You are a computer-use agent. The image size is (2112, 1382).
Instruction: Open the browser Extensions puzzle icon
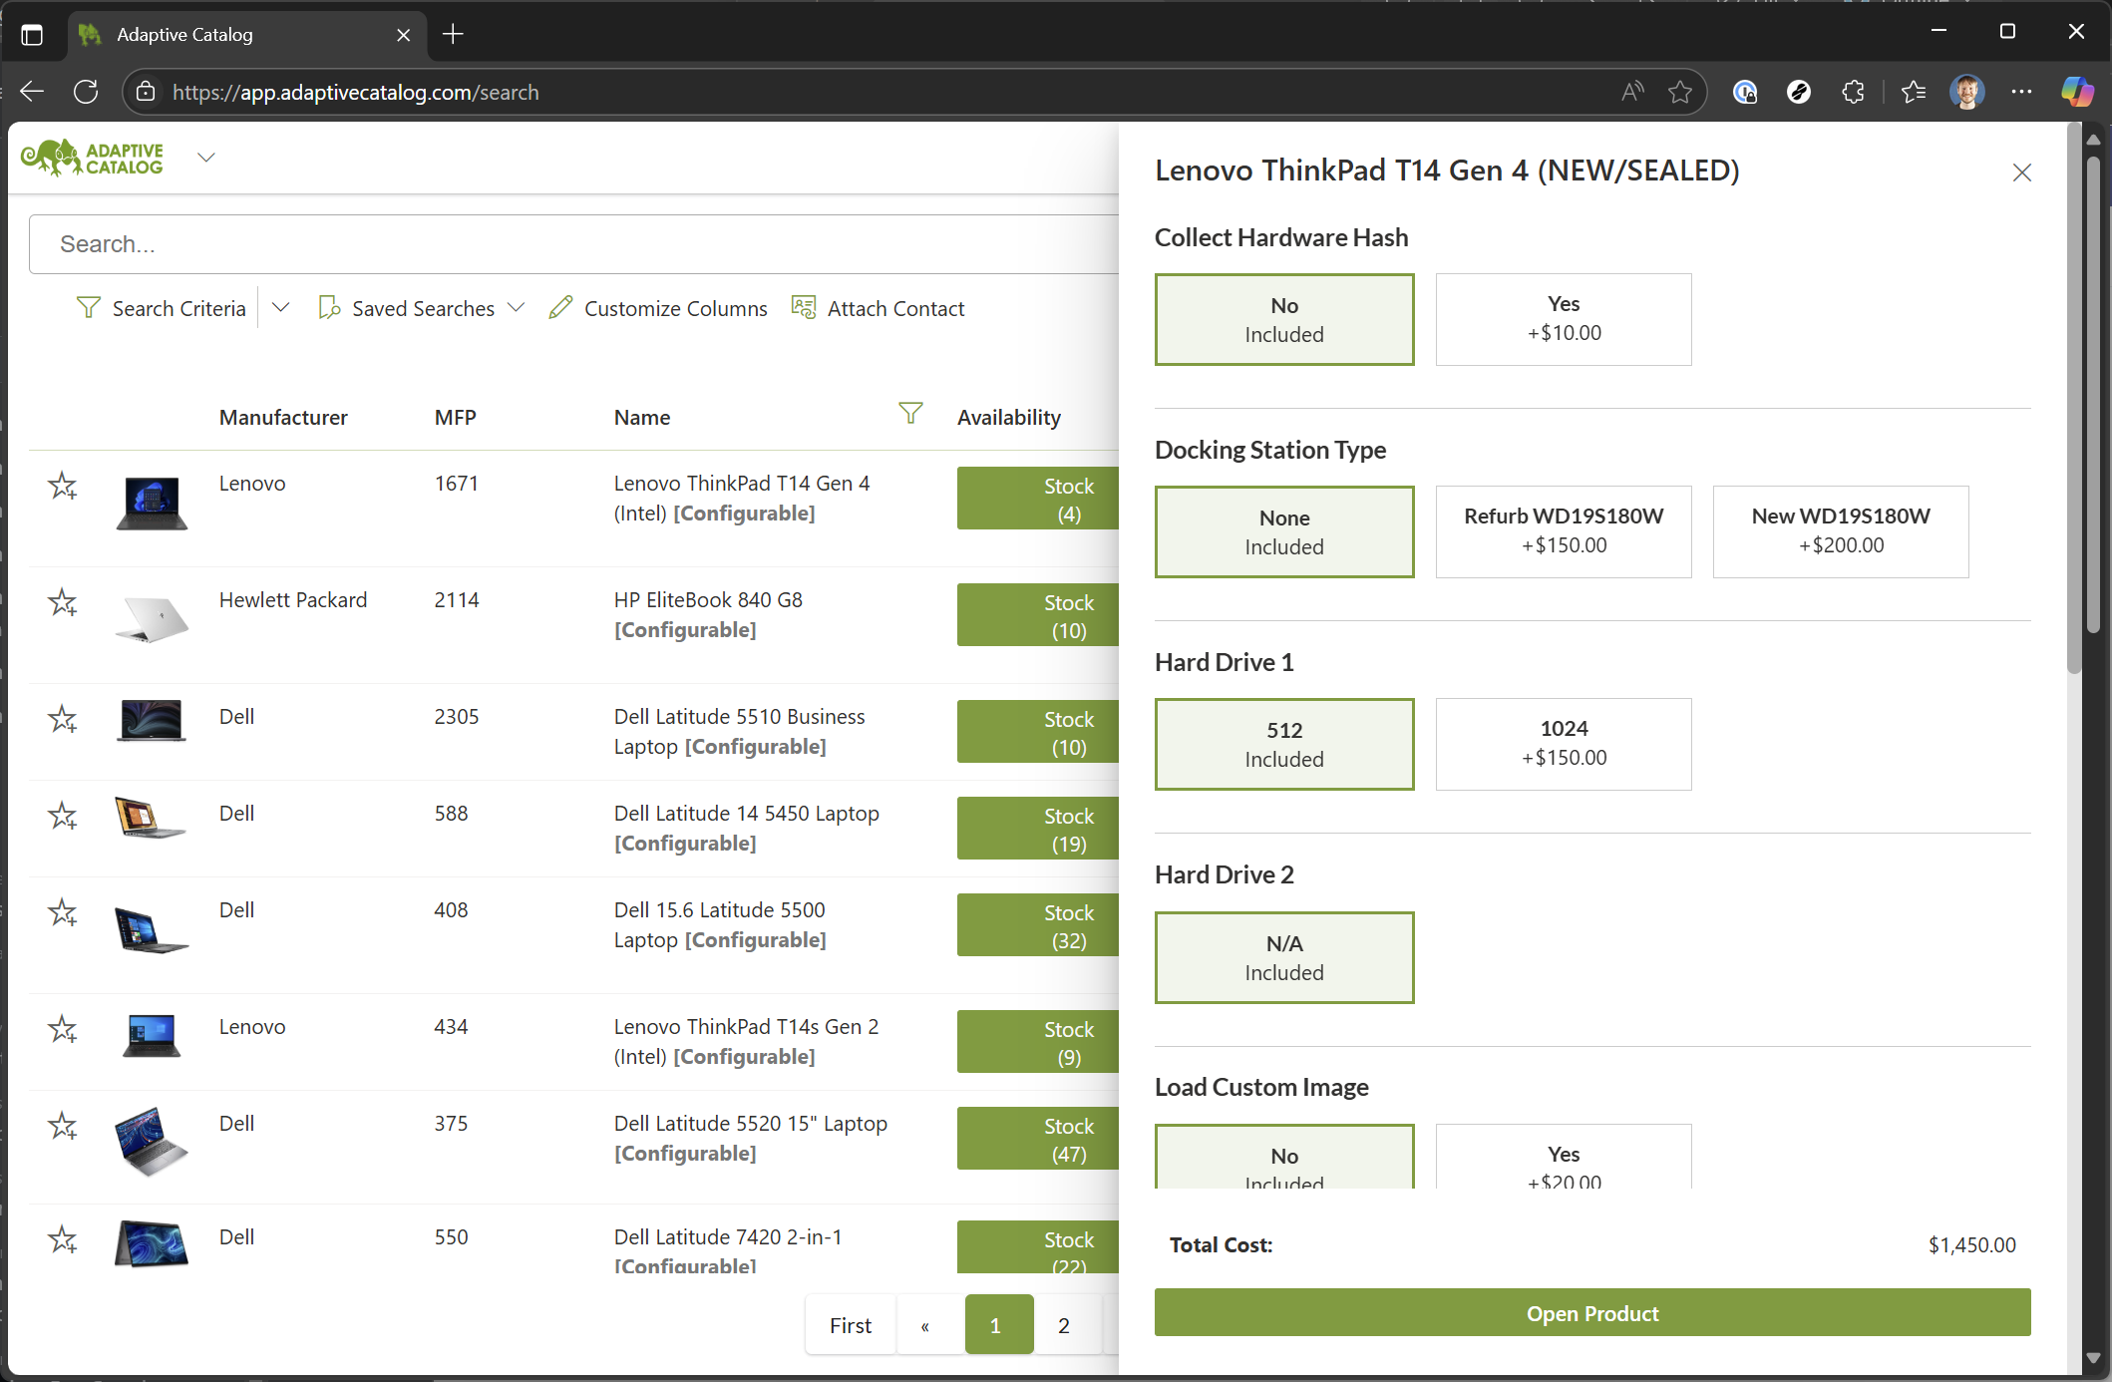[x=1853, y=92]
